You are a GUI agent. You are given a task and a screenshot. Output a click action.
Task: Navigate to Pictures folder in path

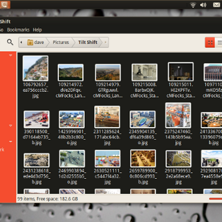pos(61,42)
